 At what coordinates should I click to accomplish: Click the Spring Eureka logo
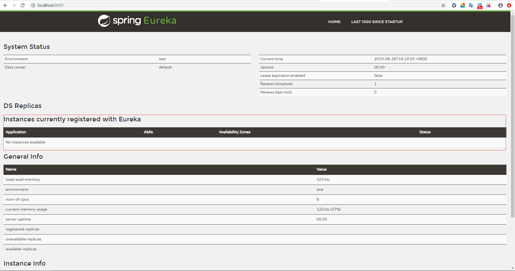point(137,21)
